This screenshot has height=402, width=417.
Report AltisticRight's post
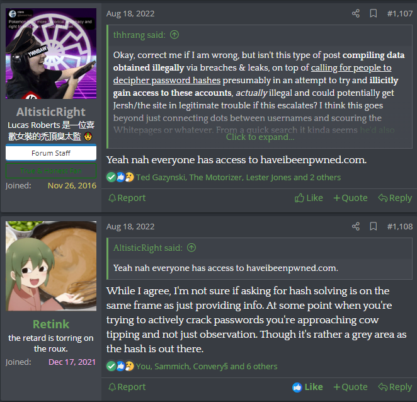[x=127, y=198]
